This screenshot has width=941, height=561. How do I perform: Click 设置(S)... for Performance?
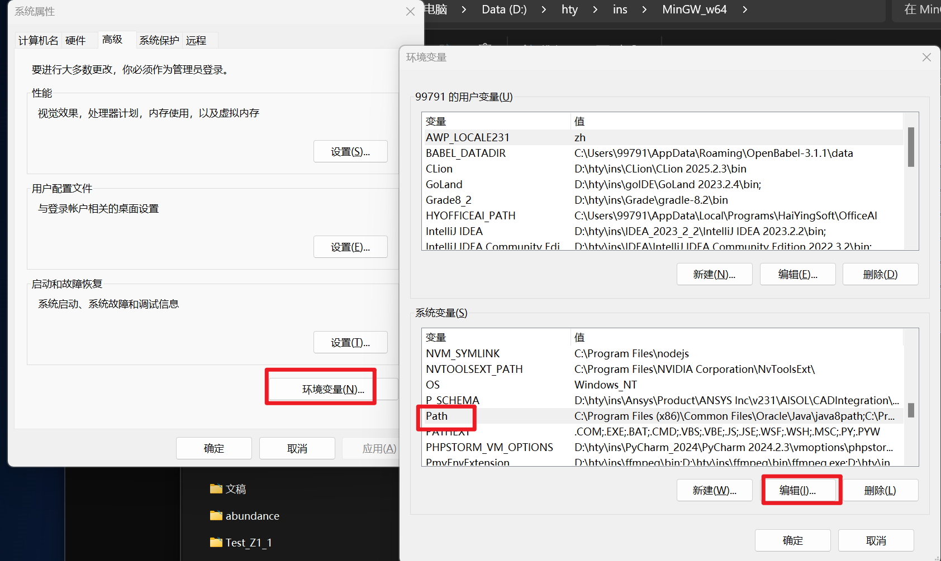point(350,151)
